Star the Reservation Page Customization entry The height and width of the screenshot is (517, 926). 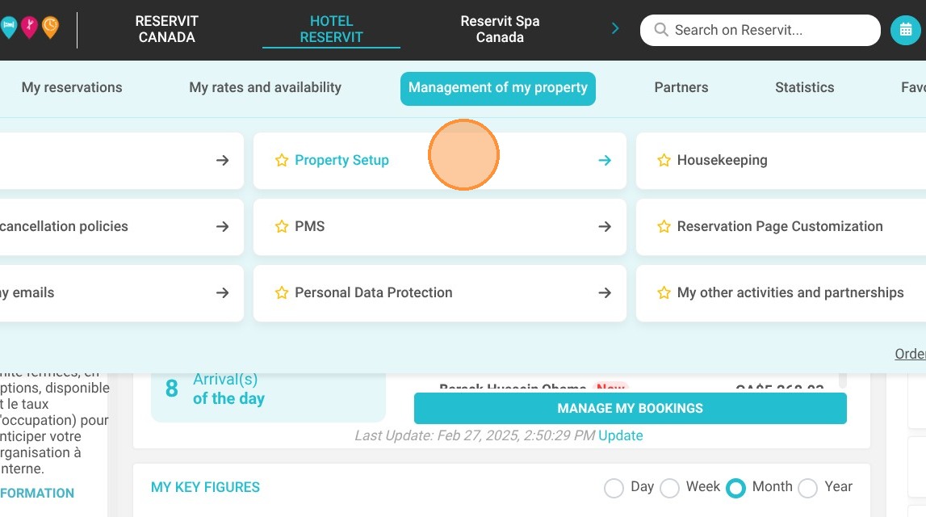664,226
